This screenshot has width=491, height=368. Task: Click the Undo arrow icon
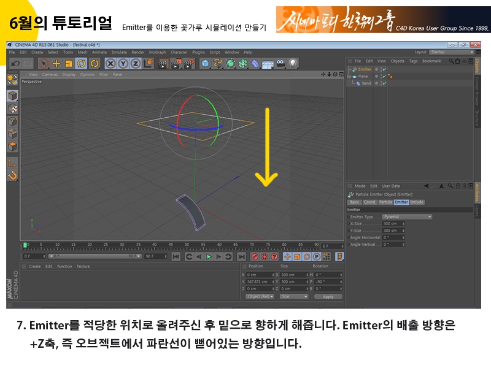pyautogui.click(x=15, y=64)
